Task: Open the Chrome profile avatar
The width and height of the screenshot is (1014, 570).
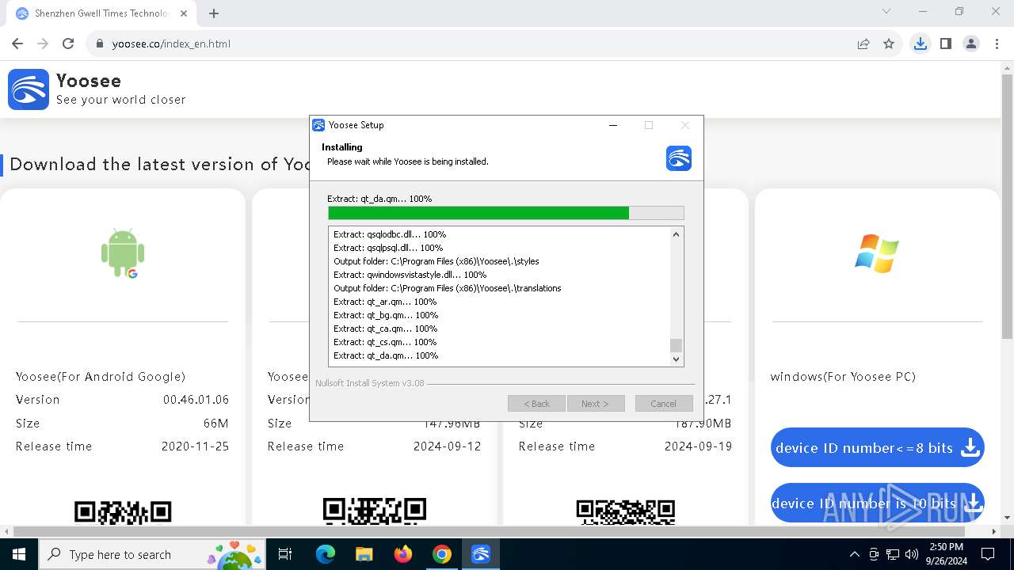Action: 971,44
